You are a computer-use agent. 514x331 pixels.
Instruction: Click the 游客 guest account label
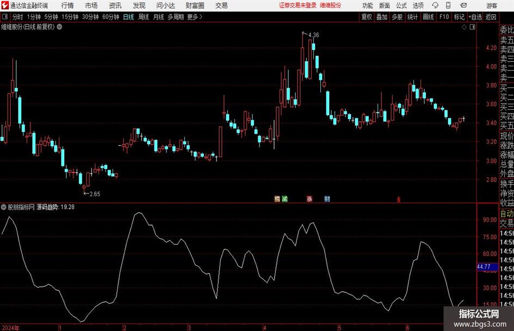pyautogui.click(x=491, y=5)
